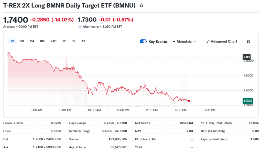
Task: Switch to the 5D time range
Action: coord(22,41)
